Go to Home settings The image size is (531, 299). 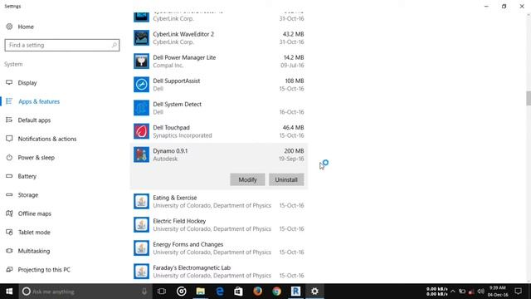click(26, 27)
